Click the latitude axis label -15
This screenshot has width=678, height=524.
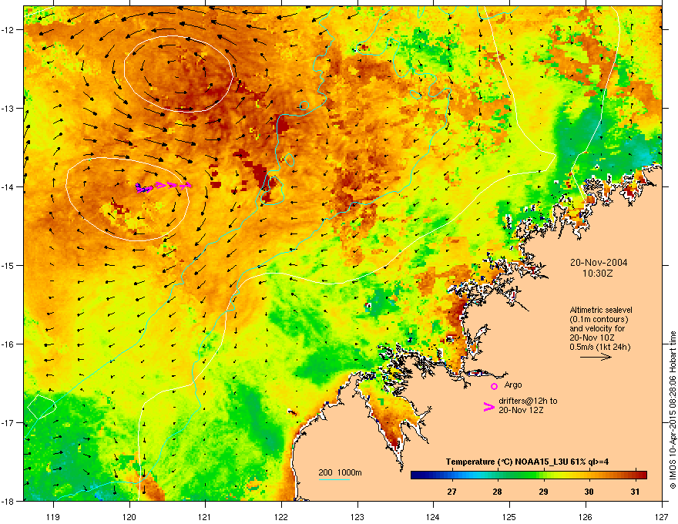click(x=8, y=265)
